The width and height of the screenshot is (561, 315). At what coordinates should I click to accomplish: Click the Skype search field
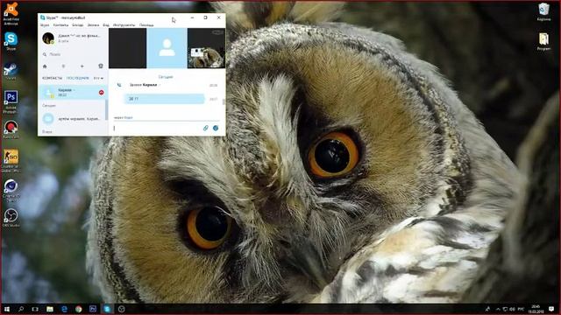74,54
